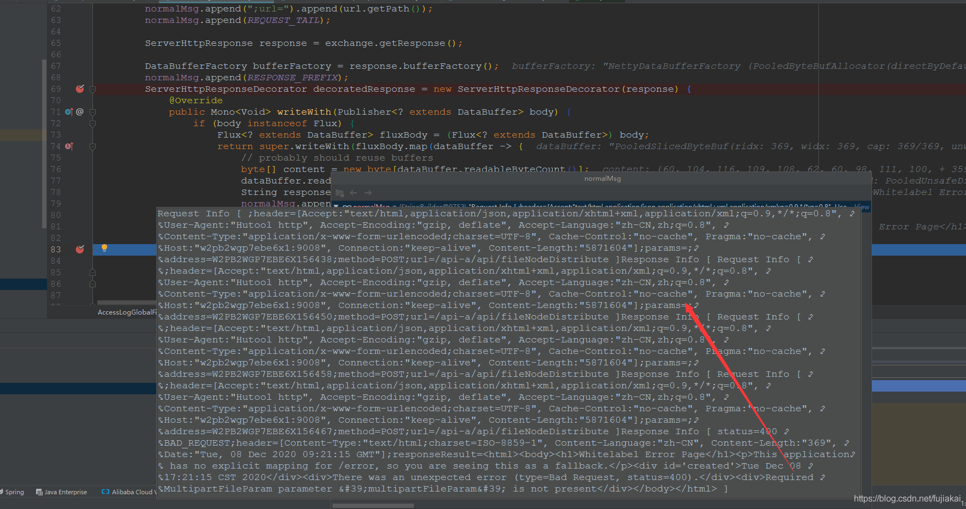
Task: Toggle the breakpoint on line 69
Action: point(80,89)
